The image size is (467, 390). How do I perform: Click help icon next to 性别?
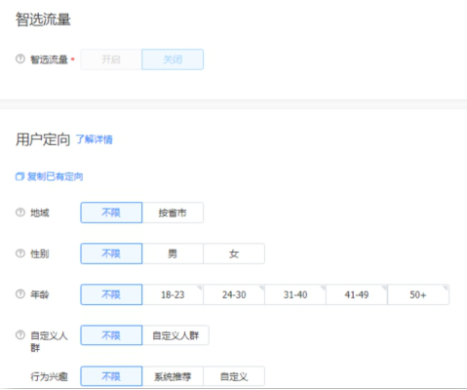[20, 253]
